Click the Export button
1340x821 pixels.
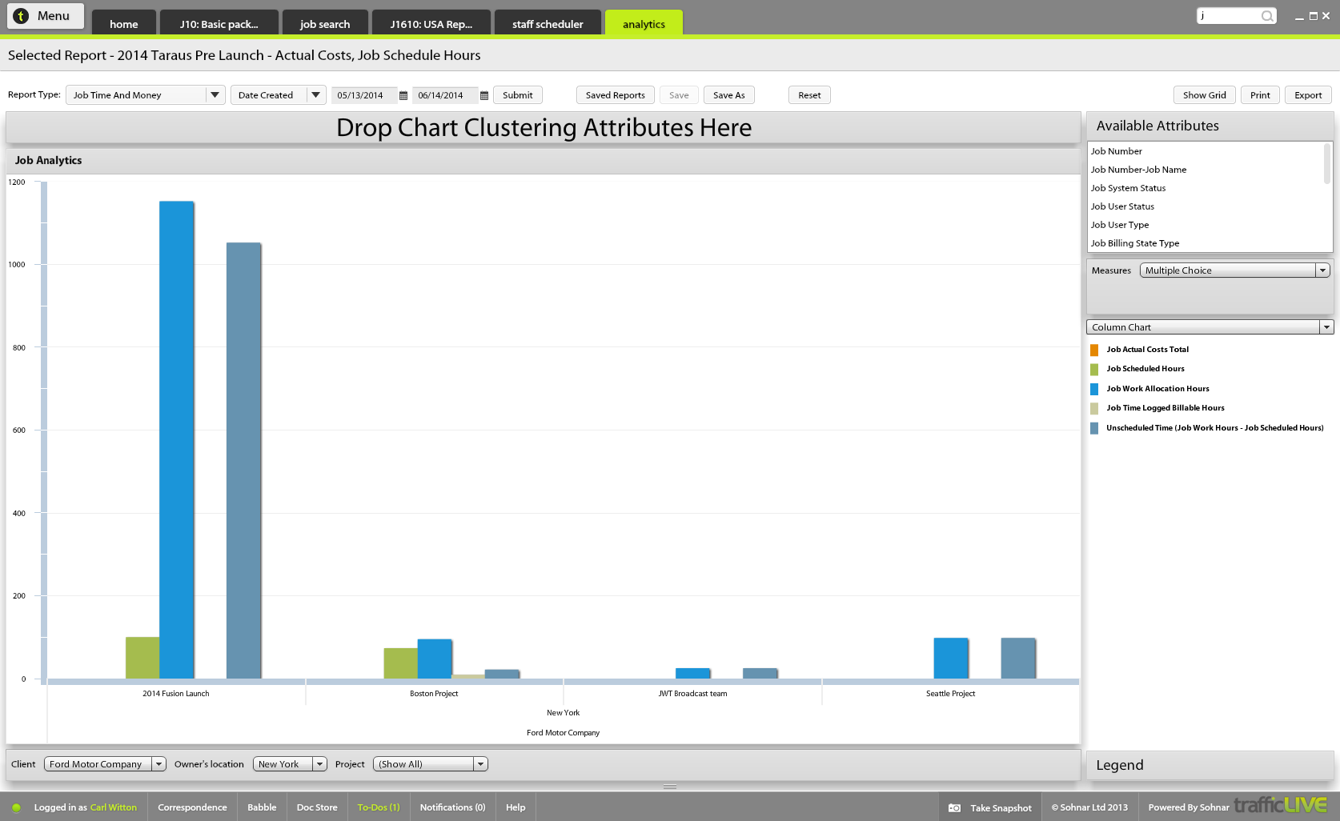click(x=1308, y=95)
